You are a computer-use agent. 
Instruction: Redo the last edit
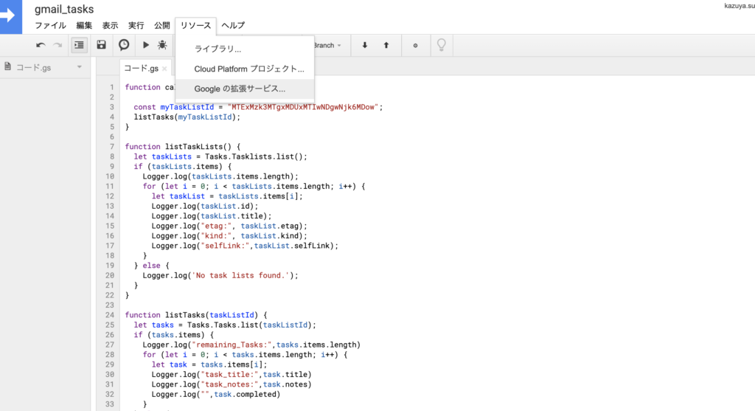pos(58,45)
